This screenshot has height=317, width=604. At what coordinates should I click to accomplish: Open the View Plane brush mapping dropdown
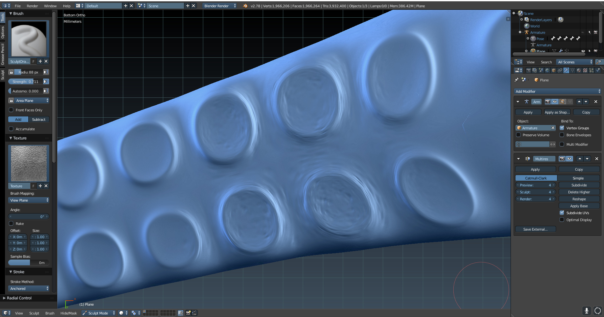(x=29, y=200)
